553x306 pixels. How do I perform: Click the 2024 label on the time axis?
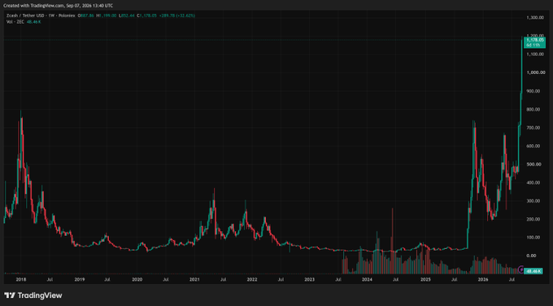367,279
